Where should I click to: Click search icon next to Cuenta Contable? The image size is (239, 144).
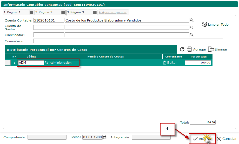coord(192,20)
